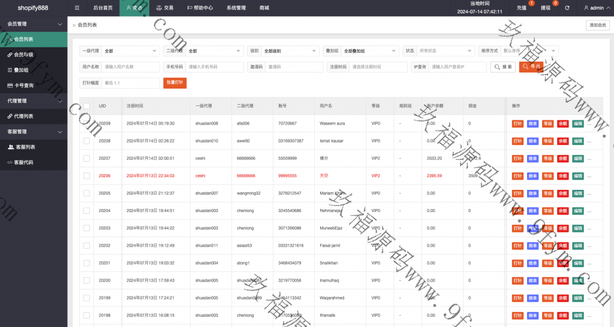
Task: Click the orange 批量打针 button
Action: [174, 83]
